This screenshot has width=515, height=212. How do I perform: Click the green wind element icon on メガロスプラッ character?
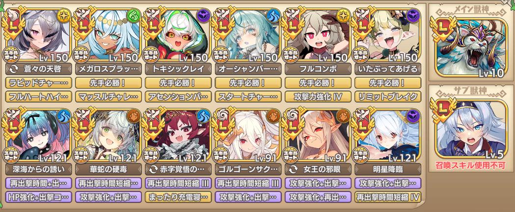[134, 15]
